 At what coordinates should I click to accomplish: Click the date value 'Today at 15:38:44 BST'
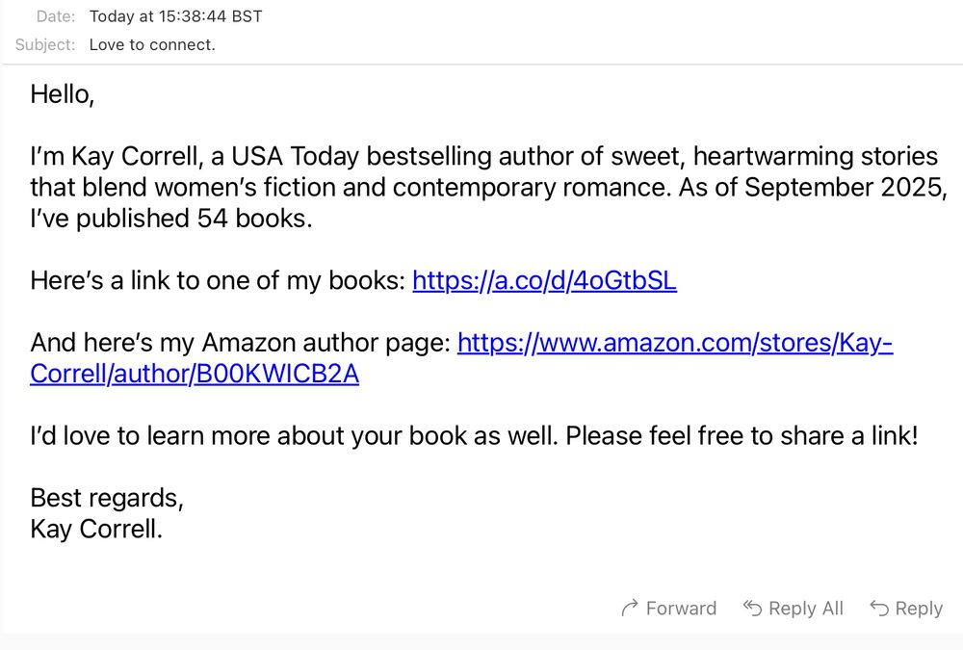pyautogui.click(x=175, y=16)
